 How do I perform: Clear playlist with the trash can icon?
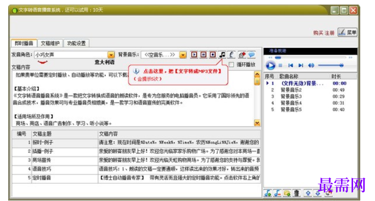coord(296,193)
